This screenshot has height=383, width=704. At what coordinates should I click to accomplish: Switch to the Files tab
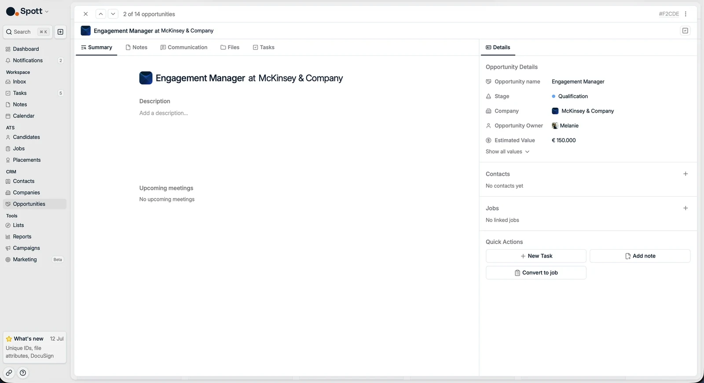(230, 47)
